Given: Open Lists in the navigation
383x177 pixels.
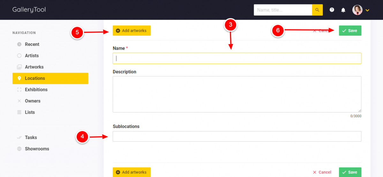Looking at the screenshot, I should (30, 112).
